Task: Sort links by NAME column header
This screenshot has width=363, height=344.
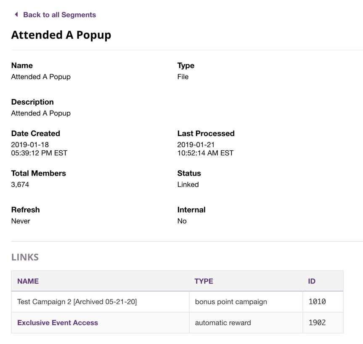Action: (28, 281)
